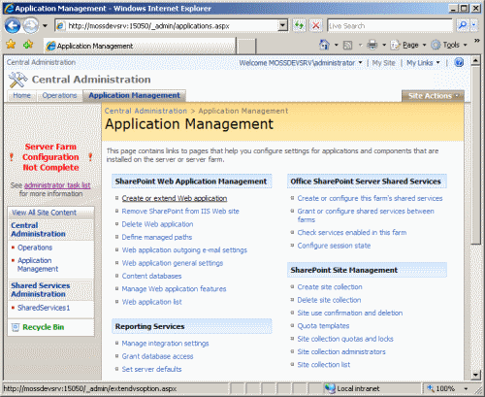The image size is (485, 397).
Task: Click Configure session state link
Action: pos(334,246)
